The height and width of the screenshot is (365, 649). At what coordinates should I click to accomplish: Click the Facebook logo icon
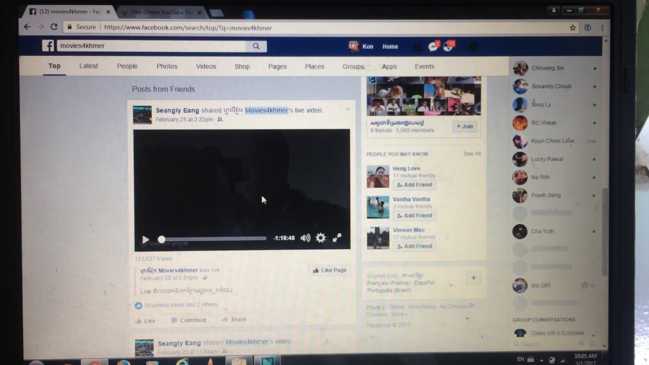(48, 46)
